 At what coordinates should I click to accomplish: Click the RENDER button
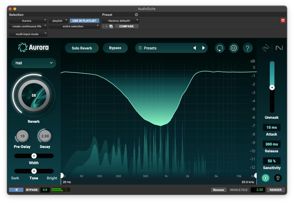[275, 190]
